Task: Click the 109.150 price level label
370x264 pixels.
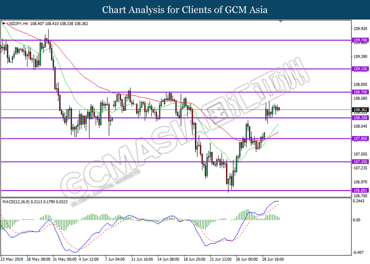Action: pyautogui.click(x=360, y=69)
